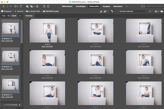Select the Inhalt panel tab
This screenshot has height=109, width=164.
coord(14,16)
